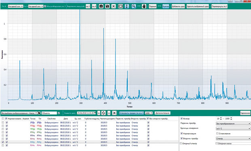Click into the 'Объекты' input field
Screen dimensions: 251x151
(x=49, y=113)
